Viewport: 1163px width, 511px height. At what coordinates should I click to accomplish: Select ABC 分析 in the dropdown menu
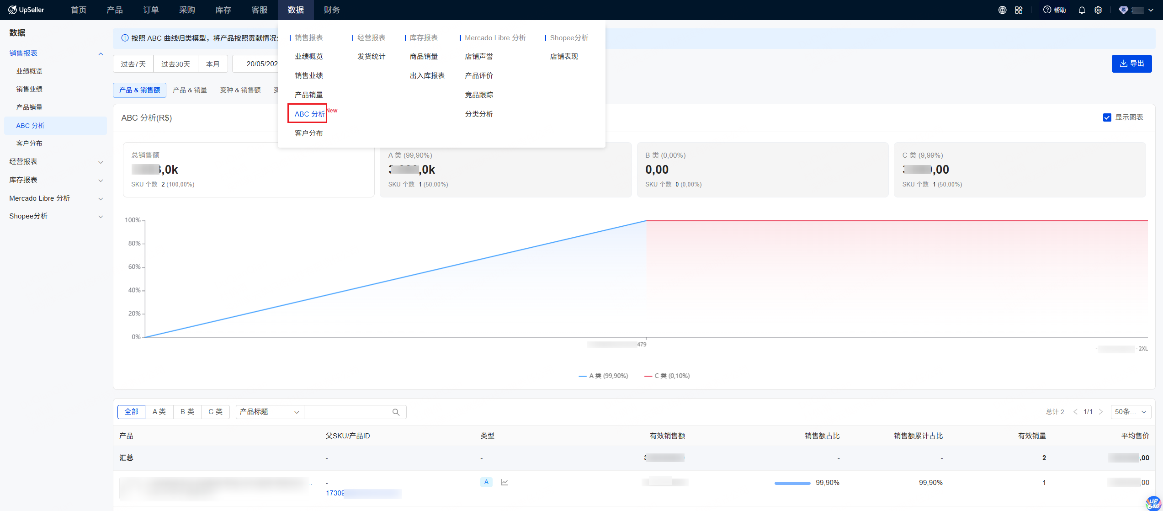point(309,114)
